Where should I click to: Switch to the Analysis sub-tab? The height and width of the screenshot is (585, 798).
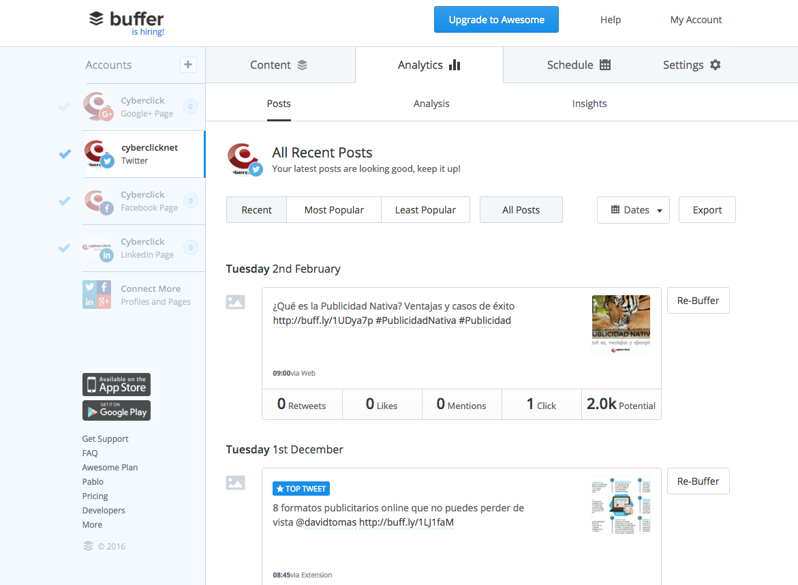coord(431,104)
